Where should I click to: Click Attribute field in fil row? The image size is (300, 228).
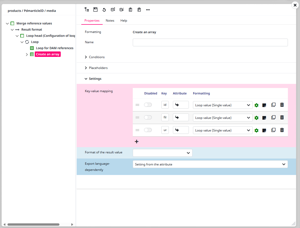pos(181,117)
